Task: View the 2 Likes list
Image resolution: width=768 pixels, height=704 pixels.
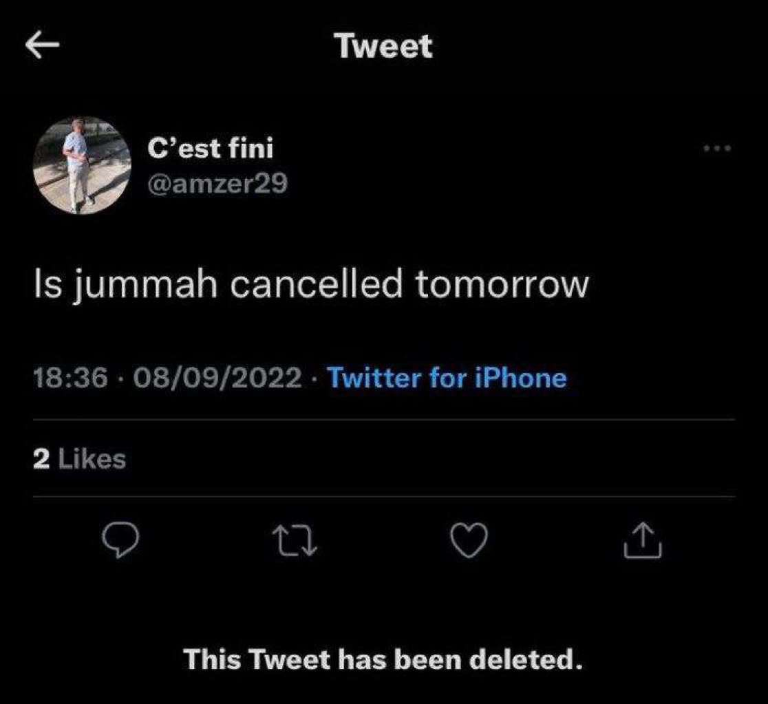Action: tap(80, 459)
